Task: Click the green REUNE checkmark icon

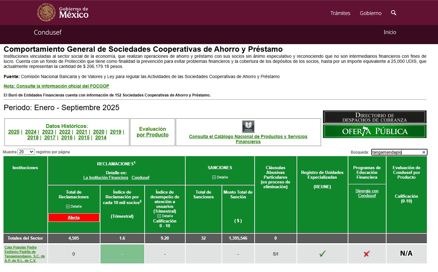Action: [x=322, y=254]
